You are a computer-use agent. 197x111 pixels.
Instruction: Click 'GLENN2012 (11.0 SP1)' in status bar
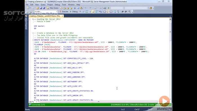(120, 105)
